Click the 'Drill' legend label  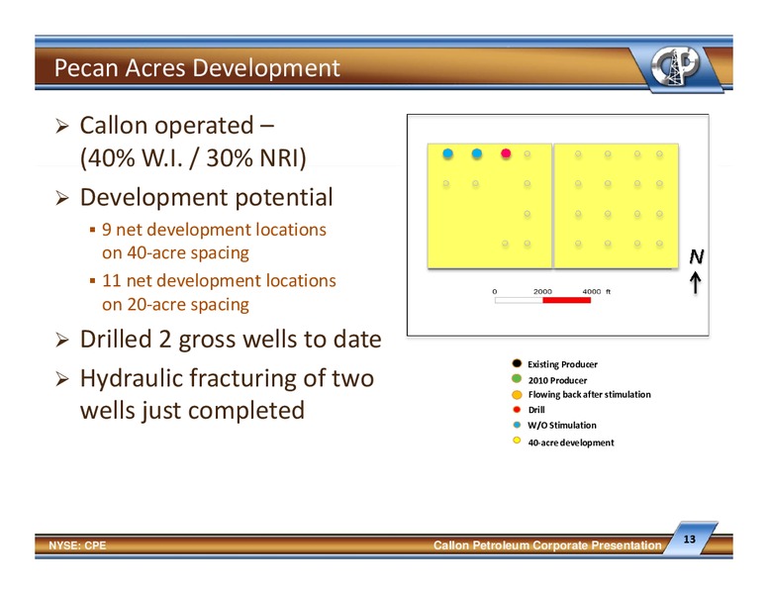coord(536,410)
